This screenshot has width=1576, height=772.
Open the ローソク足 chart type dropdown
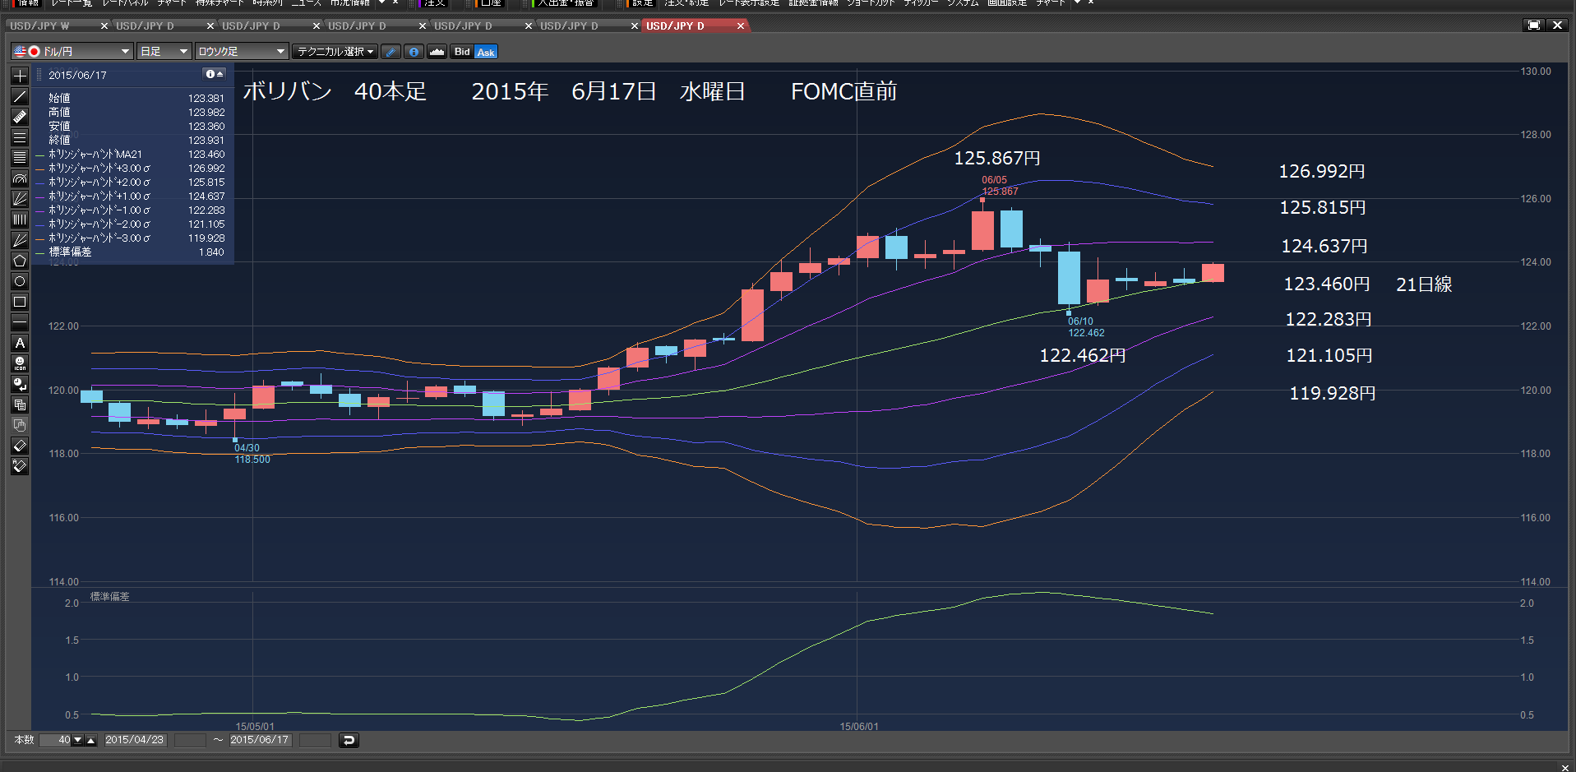[242, 52]
